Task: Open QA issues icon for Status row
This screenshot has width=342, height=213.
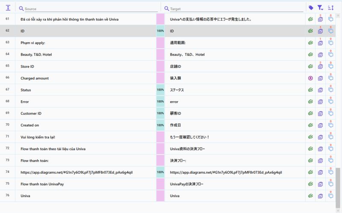Action: (x=320, y=90)
